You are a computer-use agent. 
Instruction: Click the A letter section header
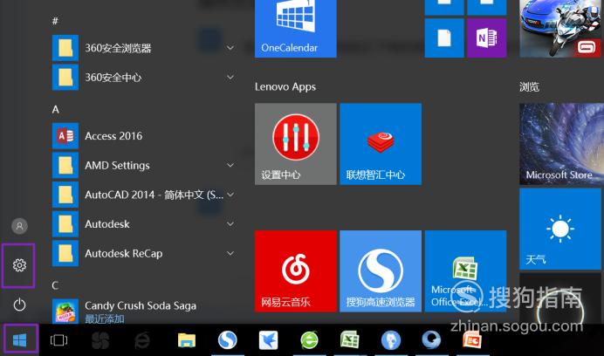click(56, 109)
